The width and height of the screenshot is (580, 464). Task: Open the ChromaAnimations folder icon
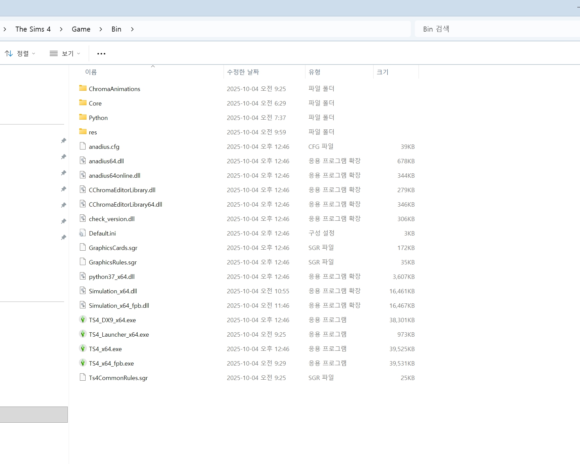83,88
